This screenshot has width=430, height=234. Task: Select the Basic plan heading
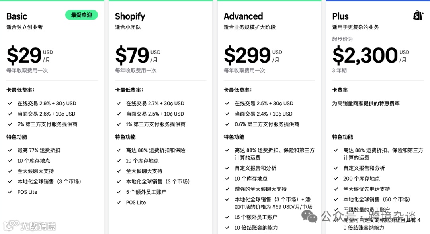(17, 16)
